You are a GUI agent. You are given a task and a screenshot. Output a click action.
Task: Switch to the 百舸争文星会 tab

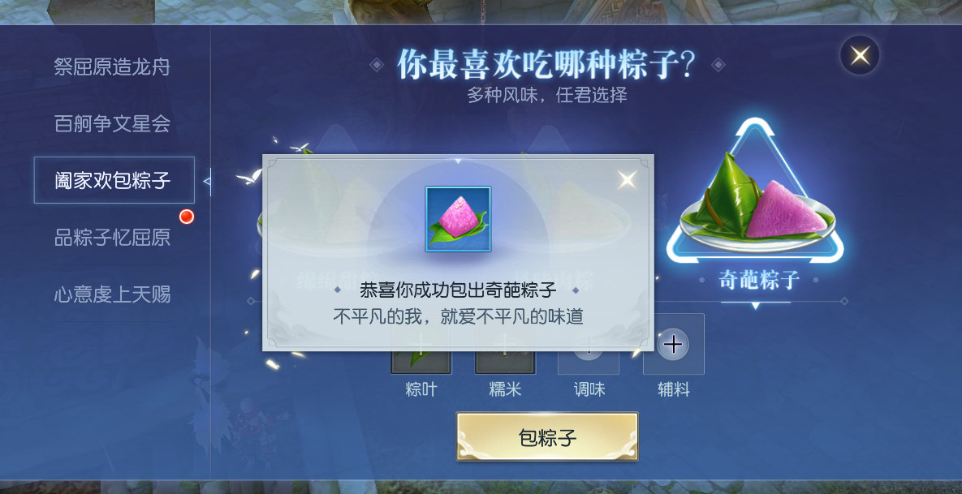pyautogui.click(x=112, y=124)
